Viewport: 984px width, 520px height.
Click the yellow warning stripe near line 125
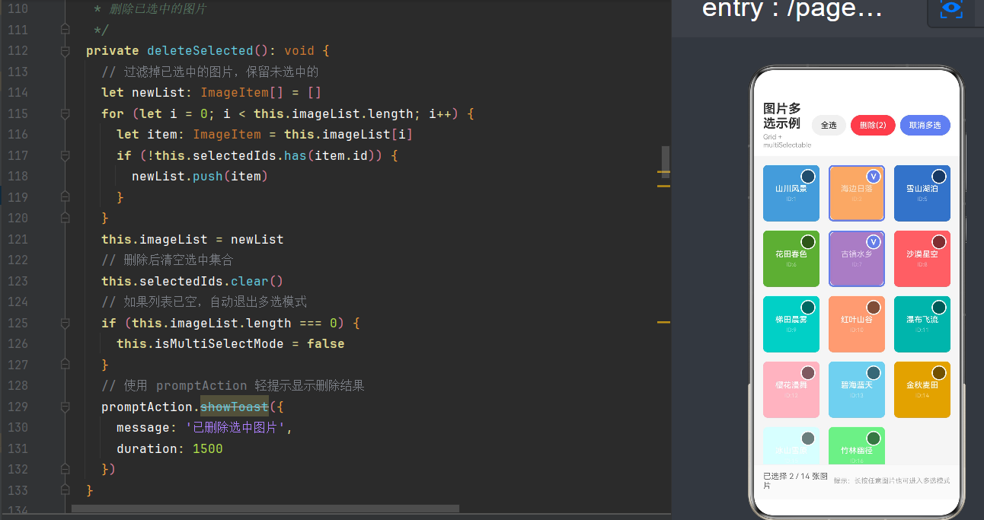coord(663,323)
